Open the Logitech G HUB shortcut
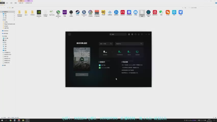The height and width of the screenshot is (122, 217). tap(45, 14)
